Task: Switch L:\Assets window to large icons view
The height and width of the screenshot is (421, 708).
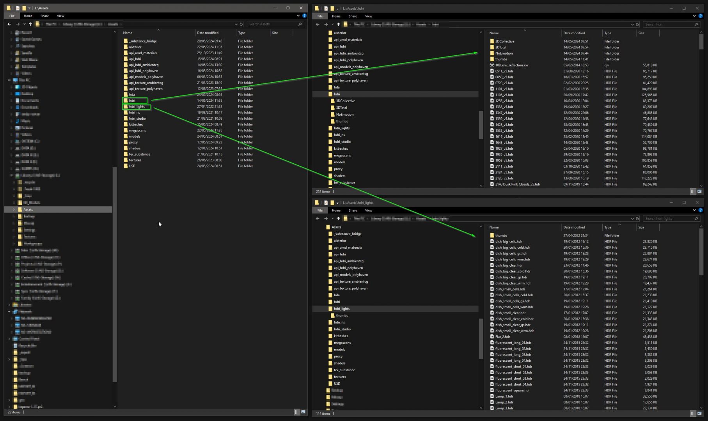Action: [303, 412]
